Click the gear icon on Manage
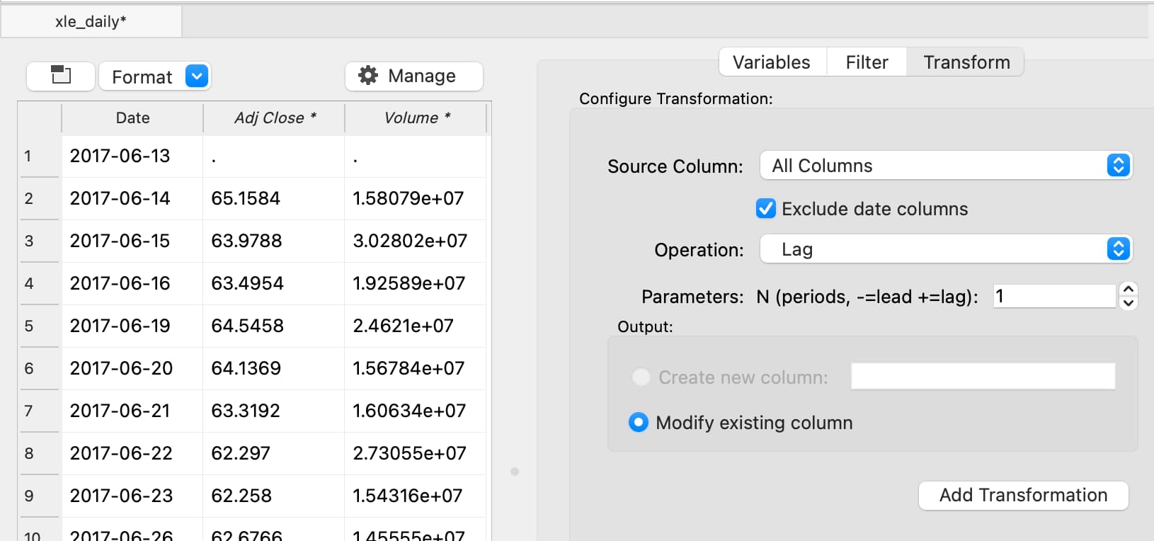Viewport: 1154px width, 541px height. (368, 76)
